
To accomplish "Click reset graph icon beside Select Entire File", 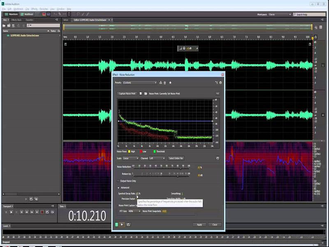I will (218, 158).
